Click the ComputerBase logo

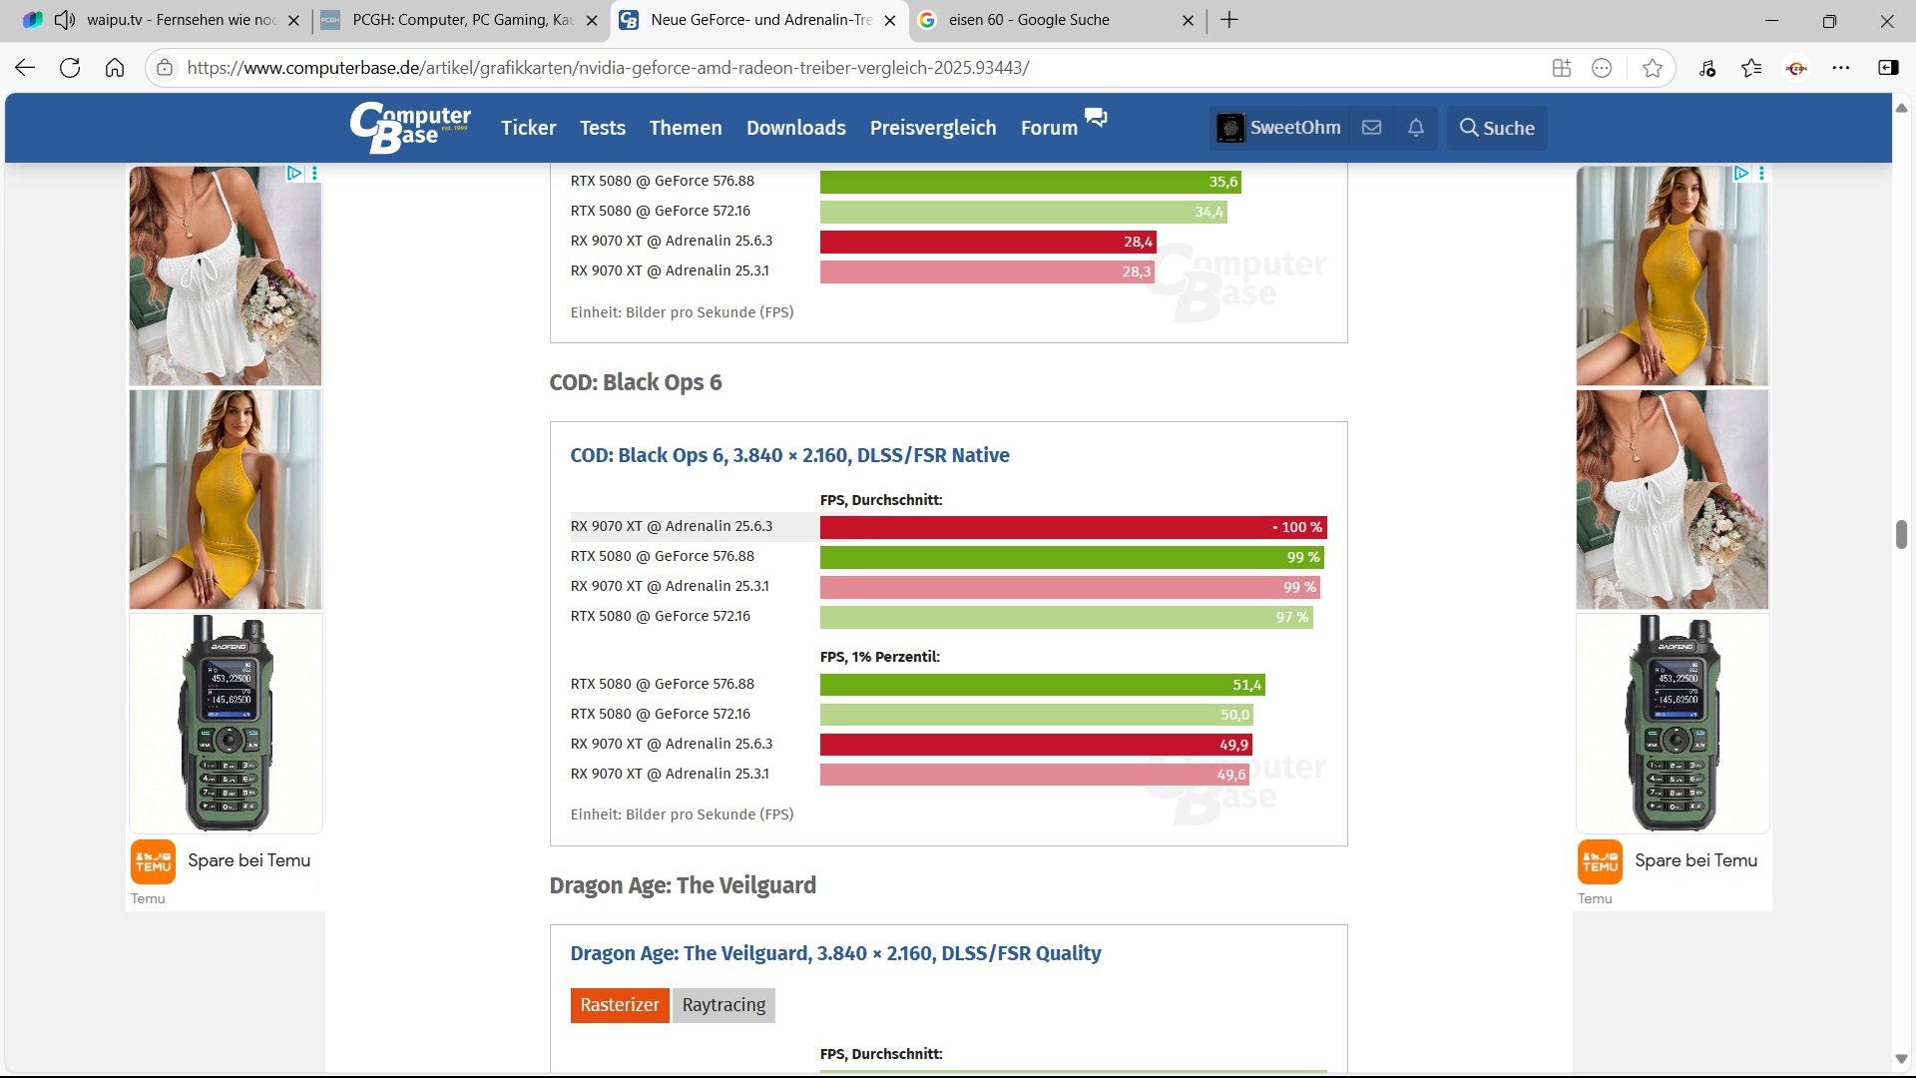(410, 128)
